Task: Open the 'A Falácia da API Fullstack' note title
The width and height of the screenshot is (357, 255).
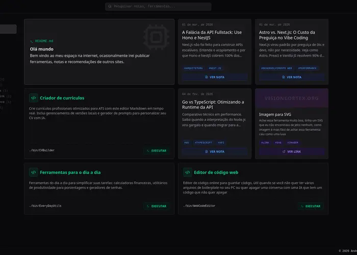Action: 212,35
